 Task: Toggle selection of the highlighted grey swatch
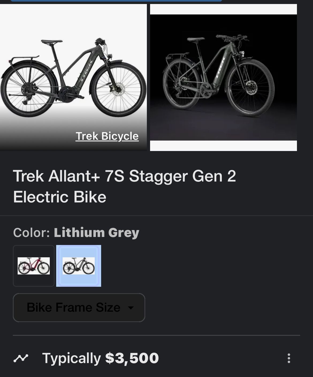coord(78,266)
